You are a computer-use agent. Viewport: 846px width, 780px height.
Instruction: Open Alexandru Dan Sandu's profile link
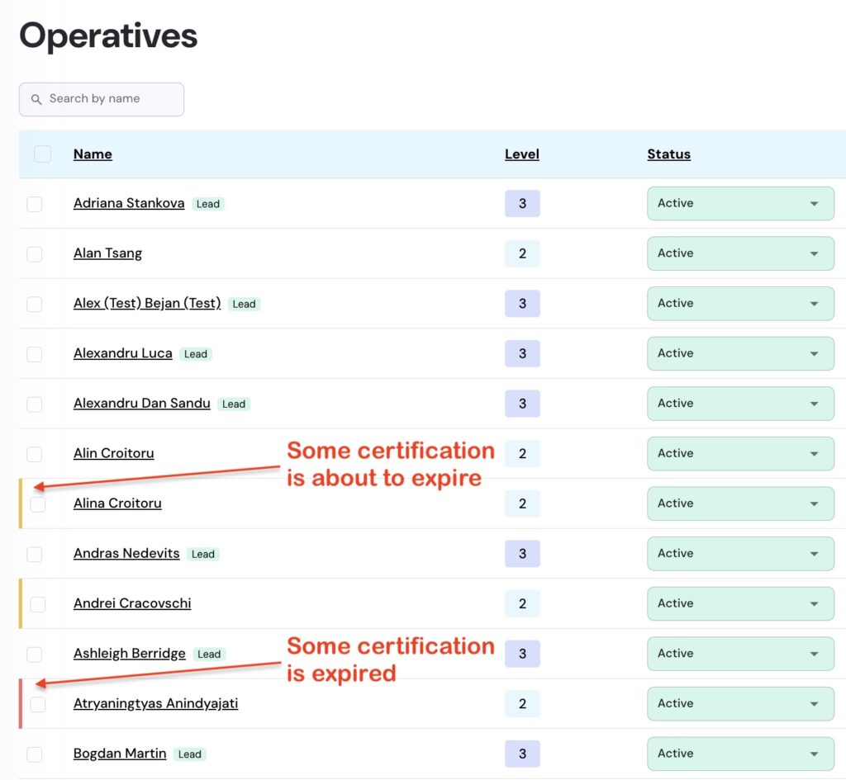(142, 404)
